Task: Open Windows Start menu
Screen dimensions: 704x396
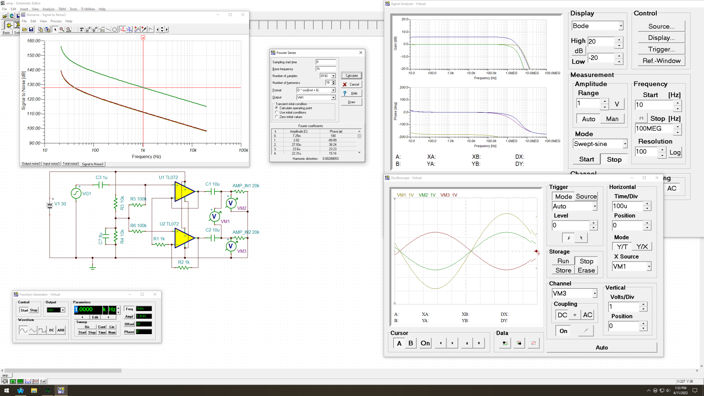Action: [7, 390]
